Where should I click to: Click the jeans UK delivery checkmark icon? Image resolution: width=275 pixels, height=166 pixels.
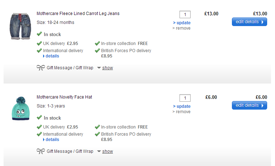click(x=39, y=44)
